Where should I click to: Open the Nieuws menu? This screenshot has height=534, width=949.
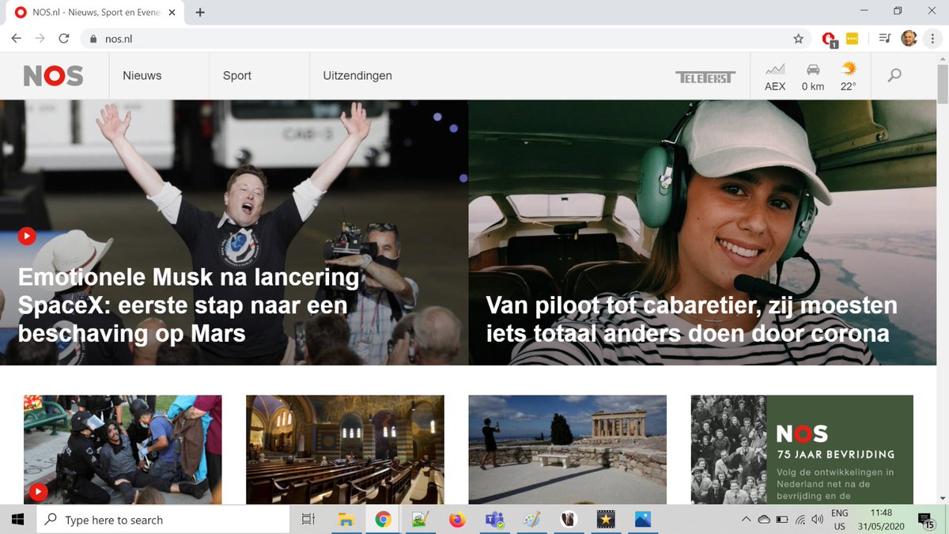click(x=142, y=76)
